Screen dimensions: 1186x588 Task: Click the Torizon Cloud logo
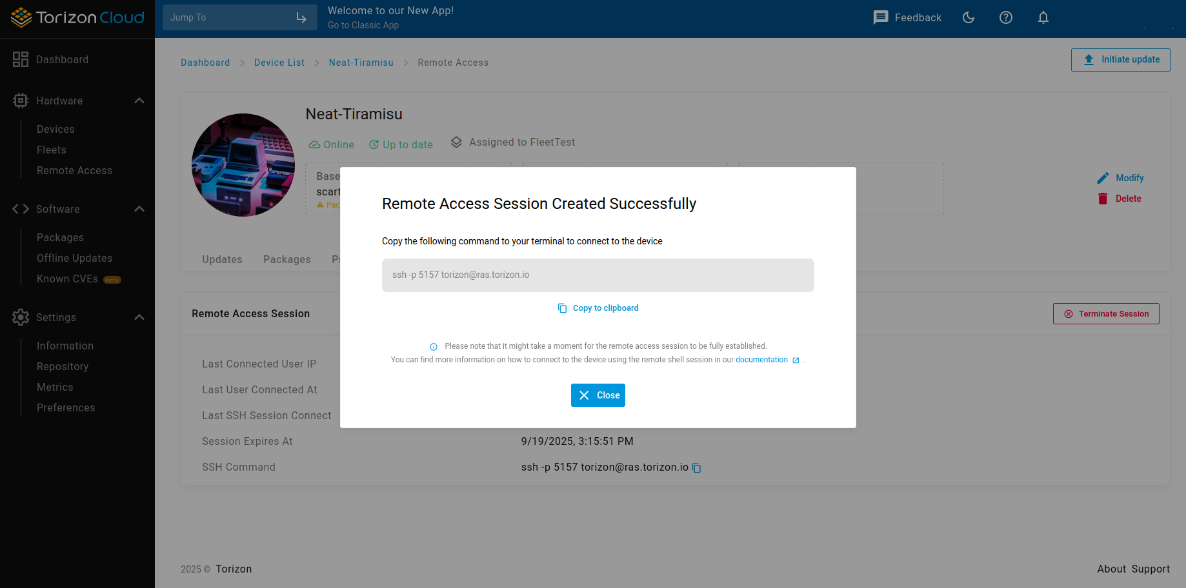click(x=77, y=17)
